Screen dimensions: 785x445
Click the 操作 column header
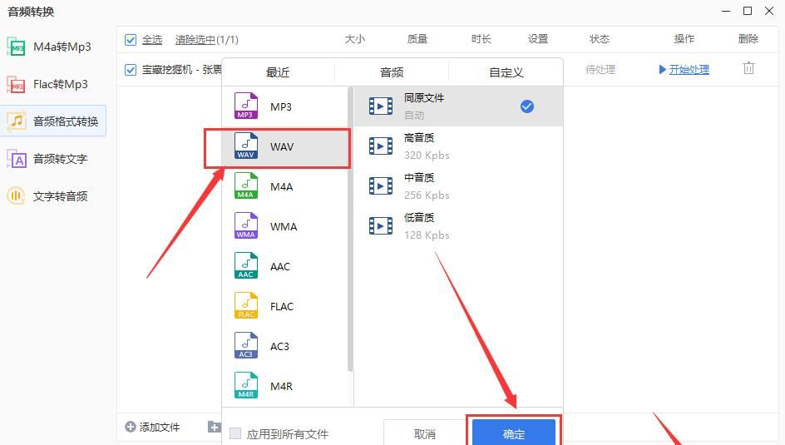click(x=684, y=39)
